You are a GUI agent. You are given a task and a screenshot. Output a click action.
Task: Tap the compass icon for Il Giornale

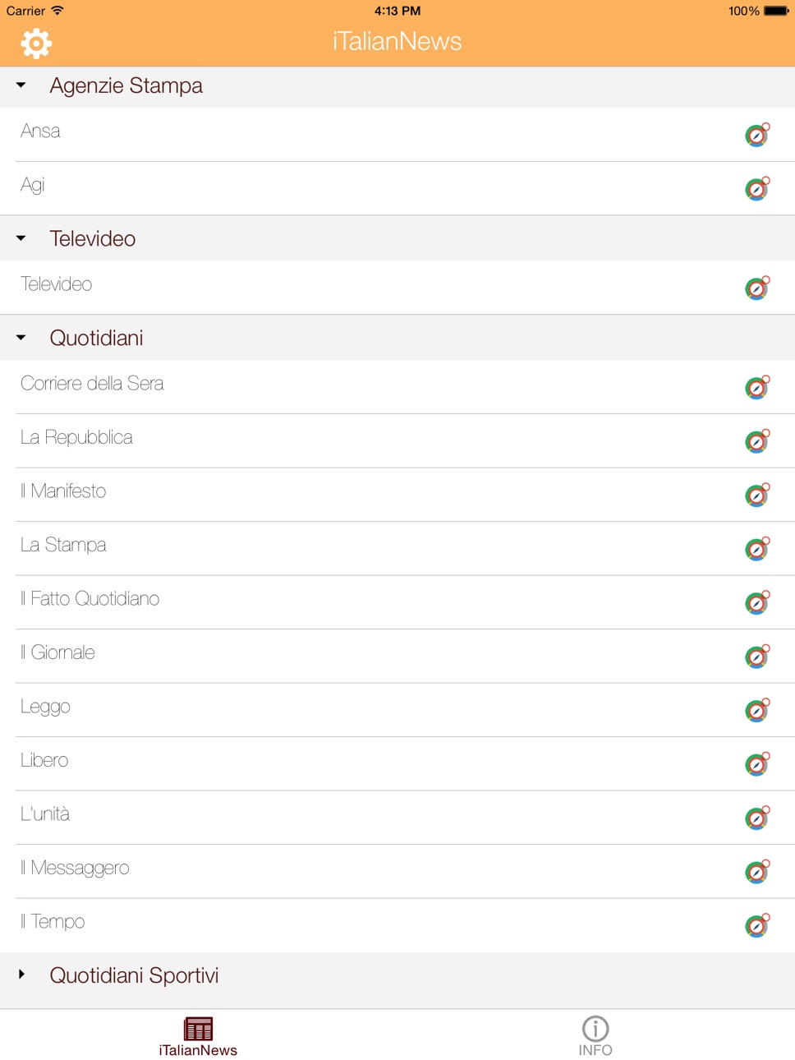click(x=757, y=657)
